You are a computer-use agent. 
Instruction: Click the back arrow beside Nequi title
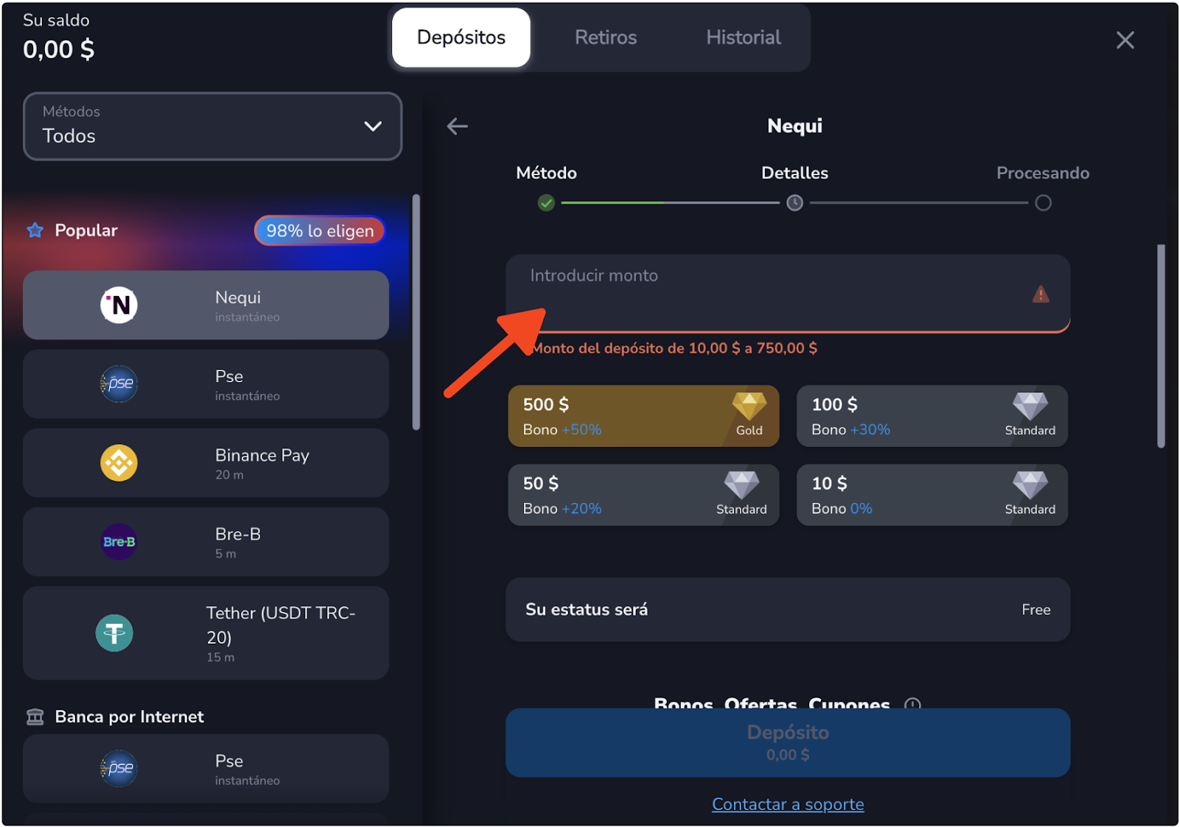pos(458,126)
